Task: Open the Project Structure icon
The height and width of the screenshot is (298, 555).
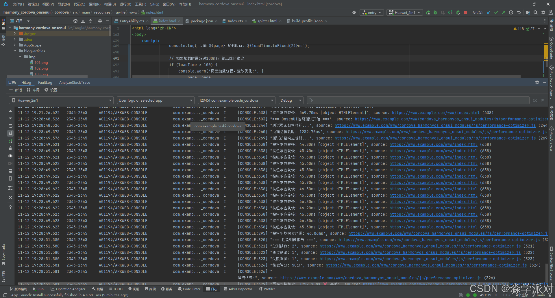Action: click(528, 12)
